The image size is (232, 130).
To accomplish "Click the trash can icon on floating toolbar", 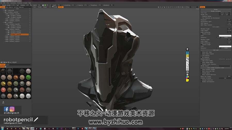I will 187,69.
